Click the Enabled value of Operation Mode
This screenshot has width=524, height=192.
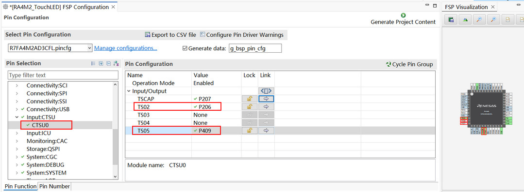pyautogui.click(x=203, y=83)
